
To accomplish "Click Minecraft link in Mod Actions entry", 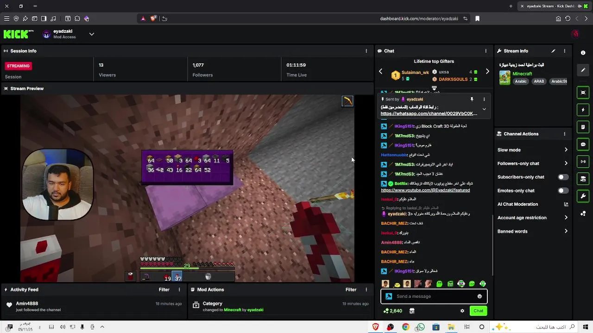I will coord(233,310).
